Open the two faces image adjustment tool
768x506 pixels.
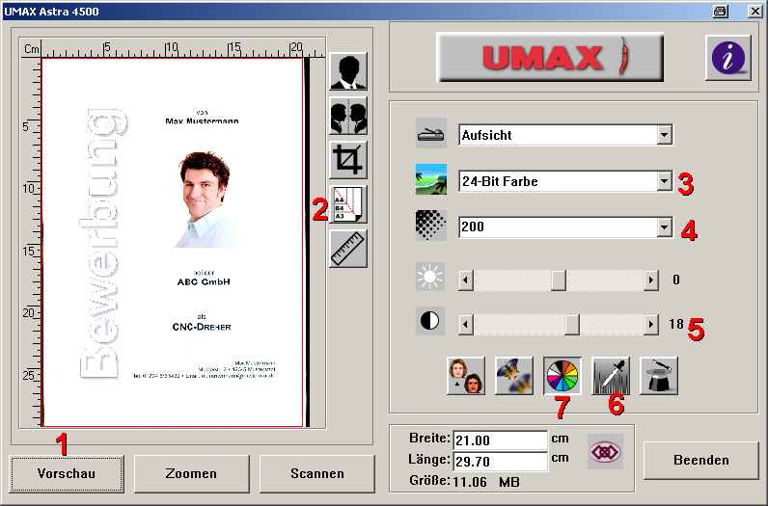(x=466, y=376)
